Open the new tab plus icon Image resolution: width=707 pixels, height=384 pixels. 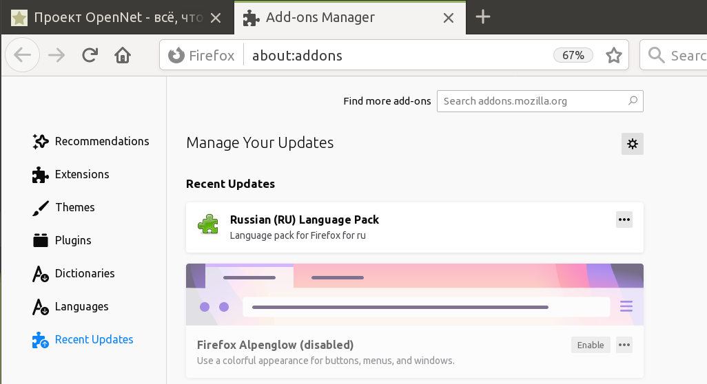(483, 17)
